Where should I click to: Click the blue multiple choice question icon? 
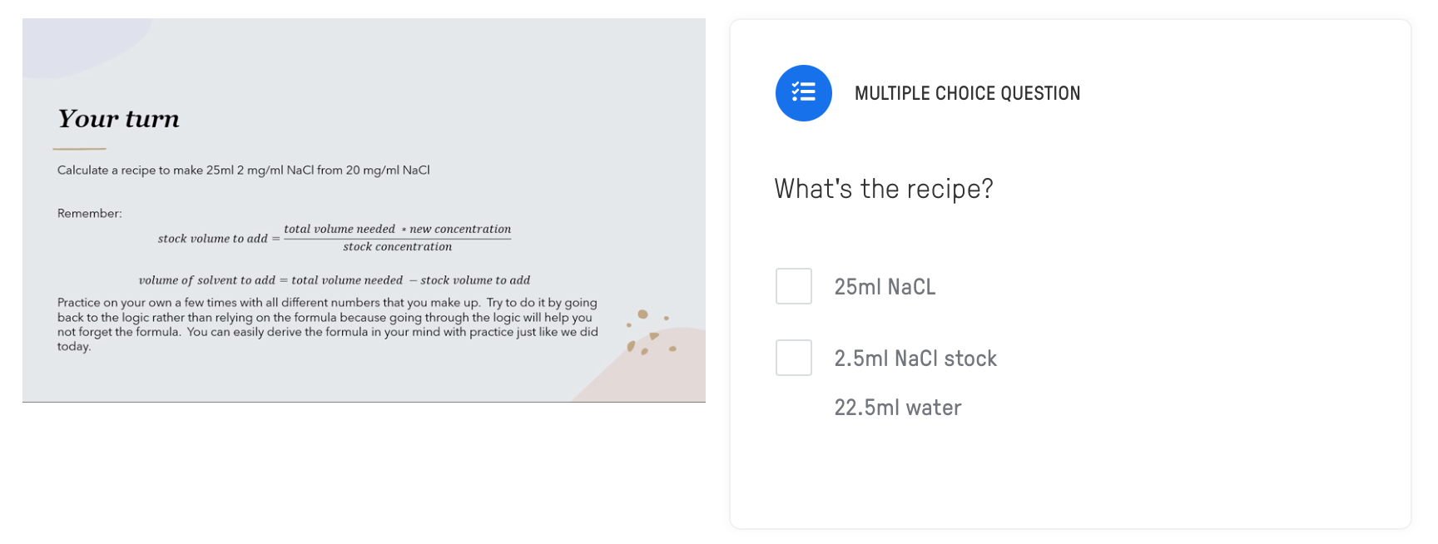pos(802,93)
